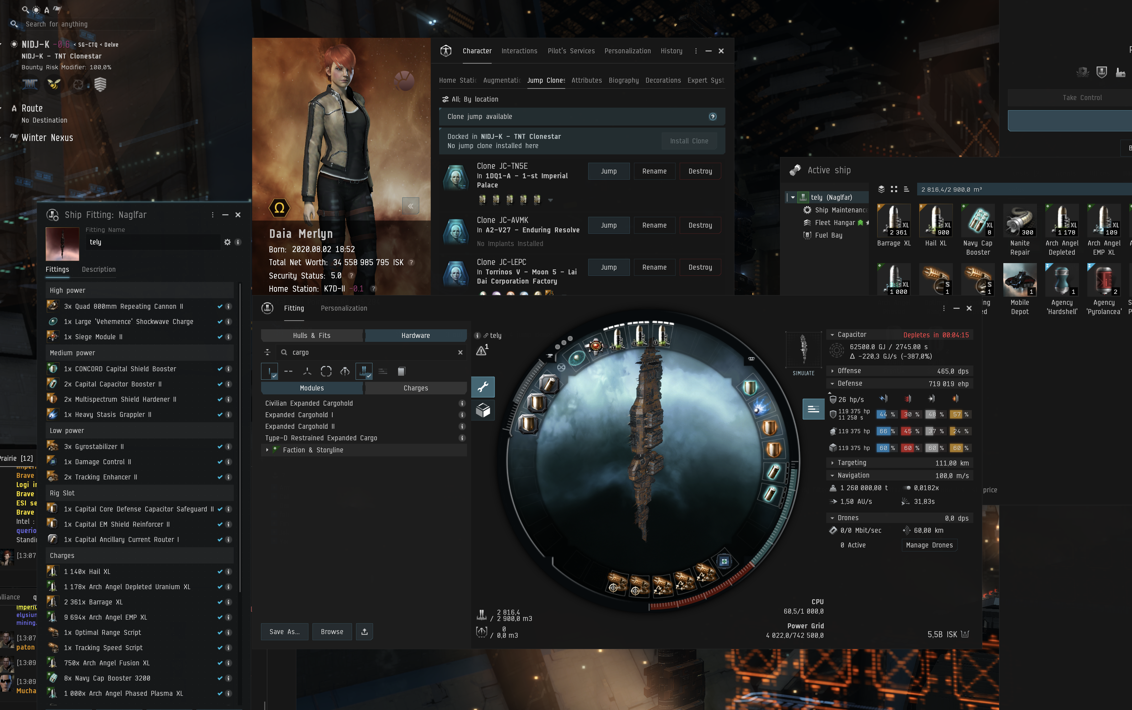
Task: Click check mark beside 1x Siege Module II
Action: pos(220,337)
